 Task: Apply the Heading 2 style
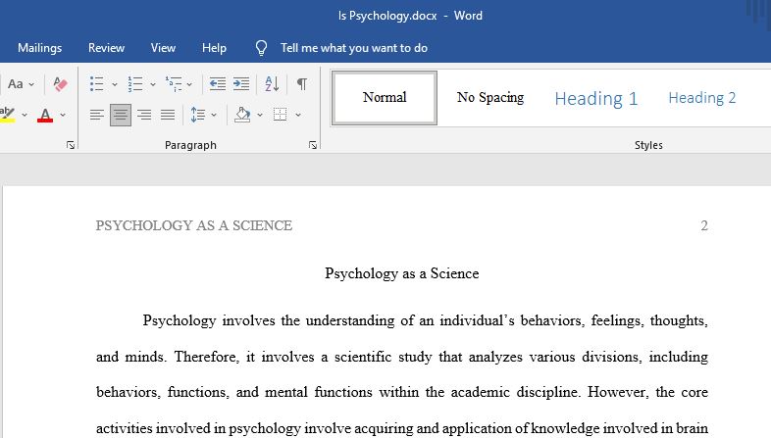[x=701, y=98]
